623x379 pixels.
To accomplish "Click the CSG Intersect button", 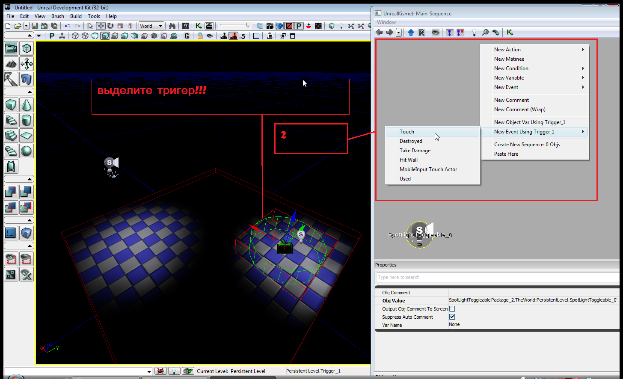I will click(11, 207).
